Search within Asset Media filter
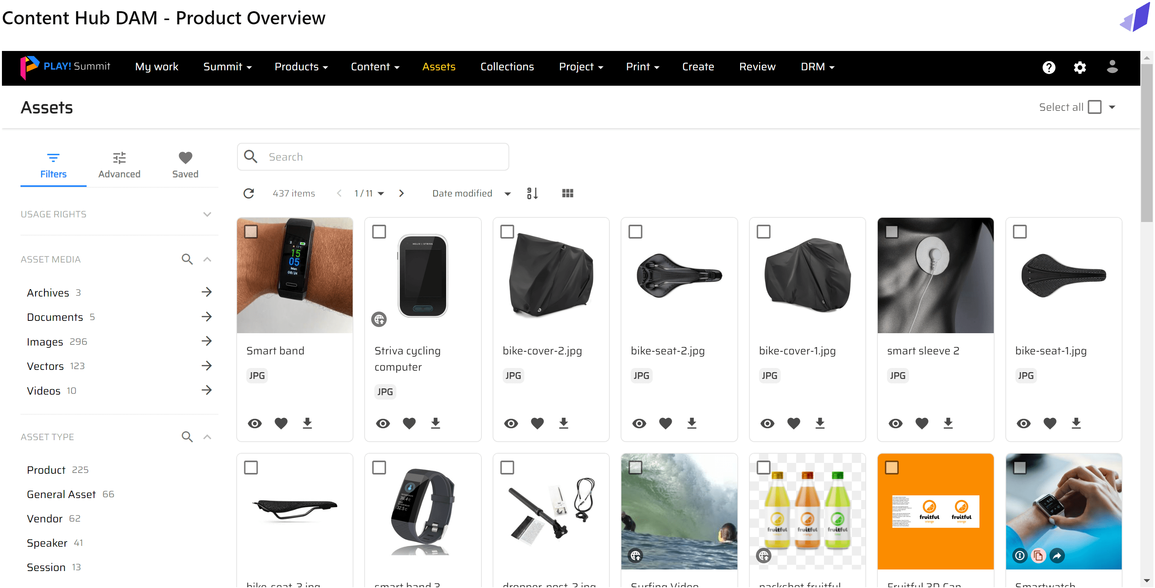This screenshot has width=1155, height=588. tap(187, 259)
